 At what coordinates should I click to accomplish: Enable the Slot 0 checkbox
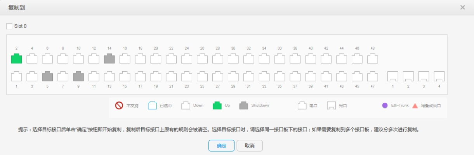click(9, 26)
